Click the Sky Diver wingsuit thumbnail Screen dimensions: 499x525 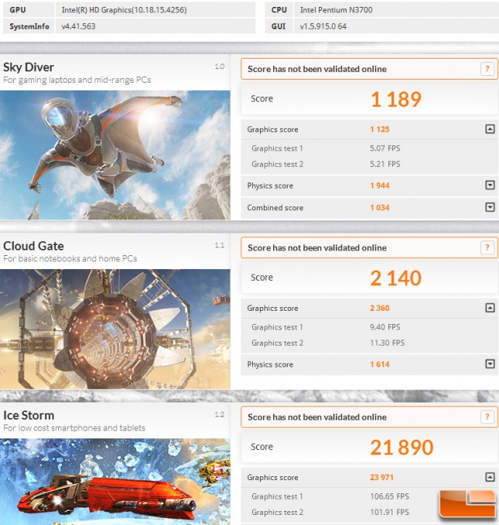click(115, 155)
